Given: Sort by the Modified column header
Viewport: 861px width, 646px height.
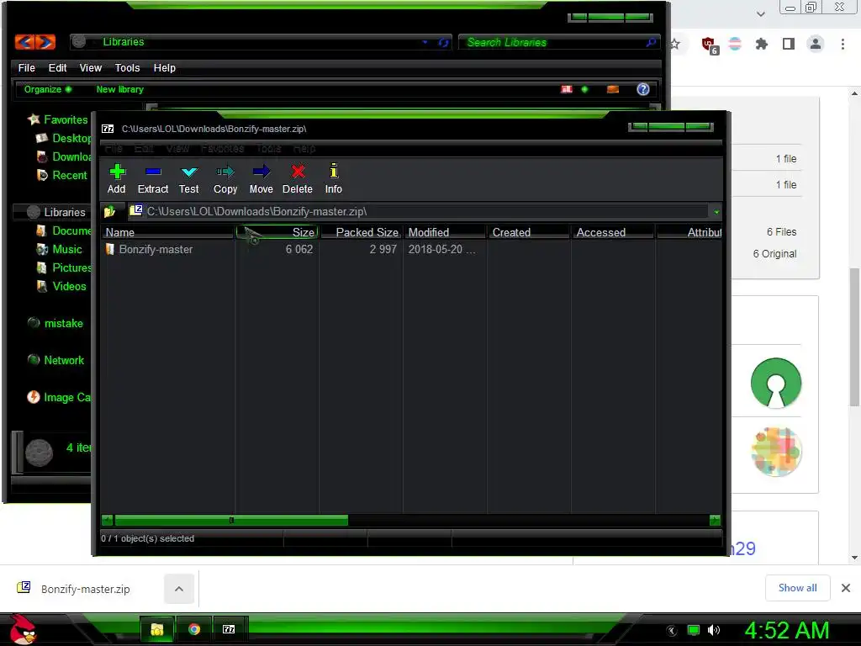Looking at the screenshot, I should click(446, 232).
